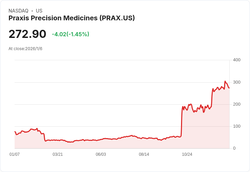Viewport: 250px width, 172px height.
Task: Click the 06/03 date axis label
Action: [101, 154]
